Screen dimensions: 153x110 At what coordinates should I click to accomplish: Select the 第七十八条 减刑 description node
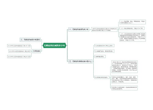[x=104, y=29]
